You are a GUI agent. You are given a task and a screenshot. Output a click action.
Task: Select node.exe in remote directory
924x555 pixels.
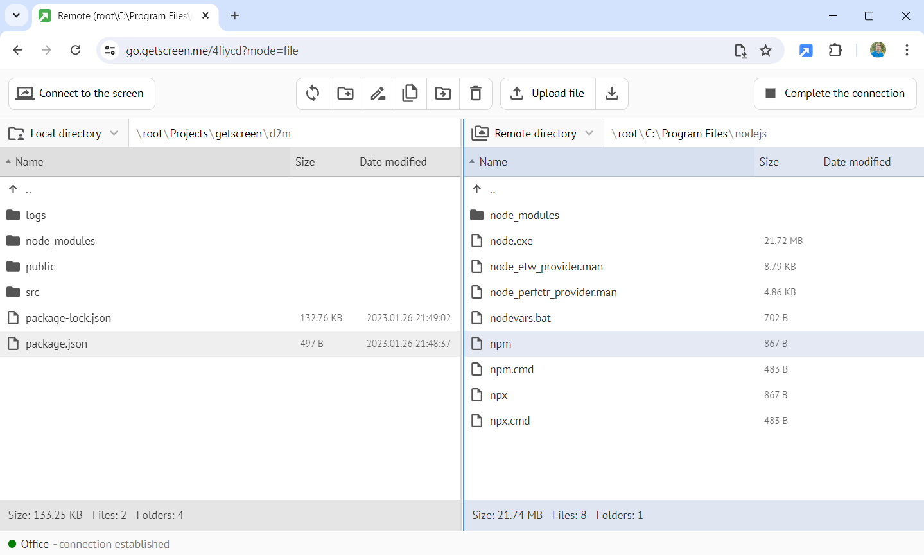511,241
